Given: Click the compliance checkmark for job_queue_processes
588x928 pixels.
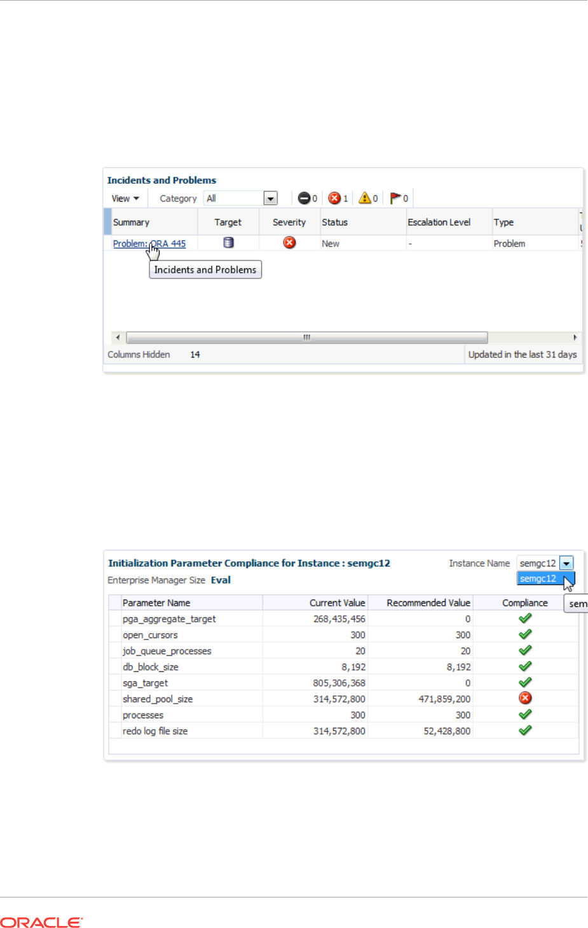Looking at the screenshot, I should tap(525, 650).
